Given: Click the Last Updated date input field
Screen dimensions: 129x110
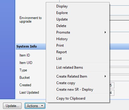Looking at the screenshot, I should pos(112,93).
